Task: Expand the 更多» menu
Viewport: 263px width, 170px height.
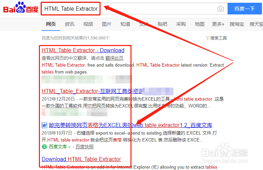Action: coord(218,24)
